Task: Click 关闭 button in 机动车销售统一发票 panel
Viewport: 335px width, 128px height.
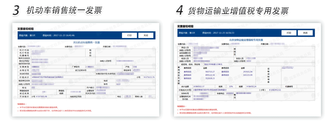Action: coord(146,36)
